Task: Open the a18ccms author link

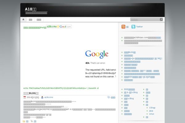Action: point(49,97)
